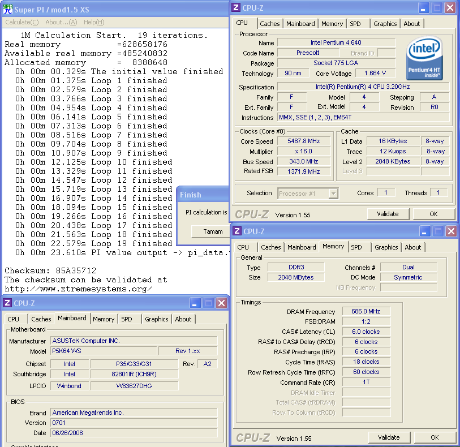Minimize the CPU-Z Mainboard window

[195, 303]
